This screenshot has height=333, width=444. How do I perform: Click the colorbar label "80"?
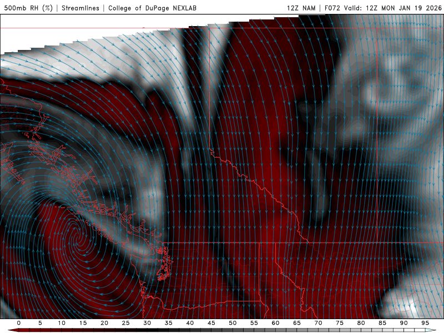point(361,323)
